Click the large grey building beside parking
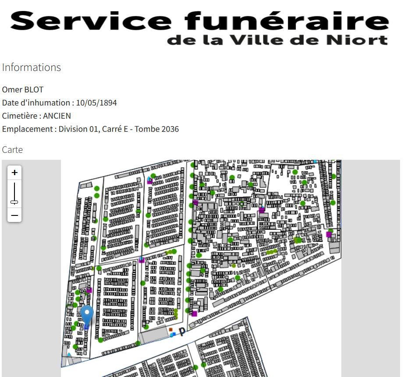Viewport: 404px width, 377px height. (153, 334)
